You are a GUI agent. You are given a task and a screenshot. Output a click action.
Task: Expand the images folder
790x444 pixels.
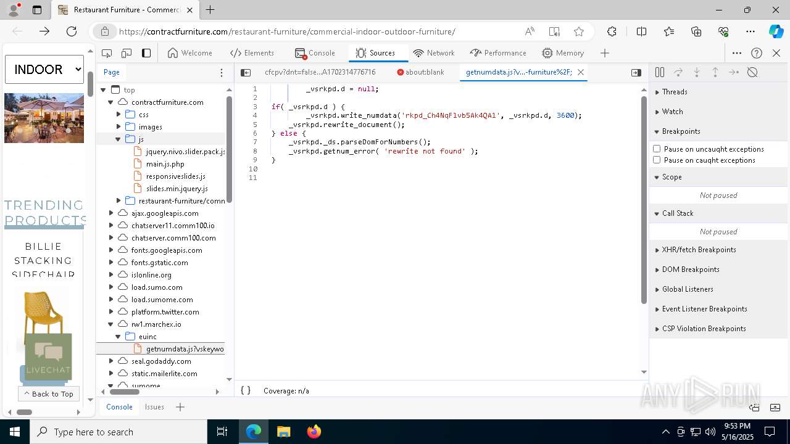click(x=118, y=127)
